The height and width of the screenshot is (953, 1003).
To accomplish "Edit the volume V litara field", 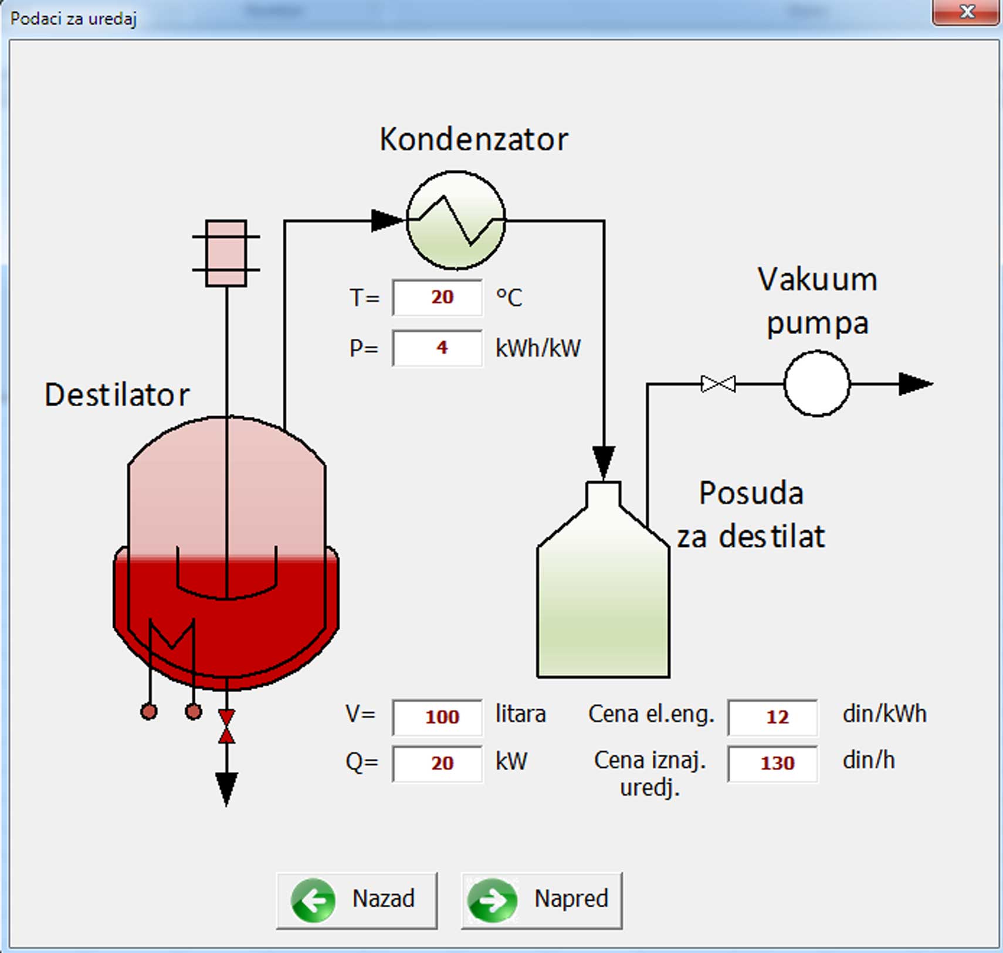I will coord(438,717).
